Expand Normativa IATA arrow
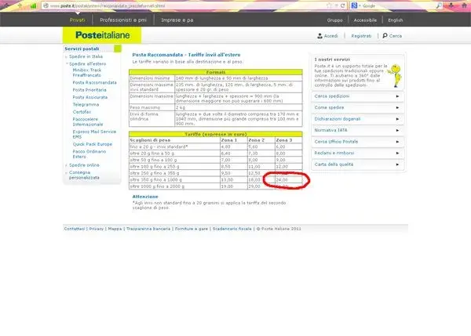471x336 pixels. click(397, 130)
